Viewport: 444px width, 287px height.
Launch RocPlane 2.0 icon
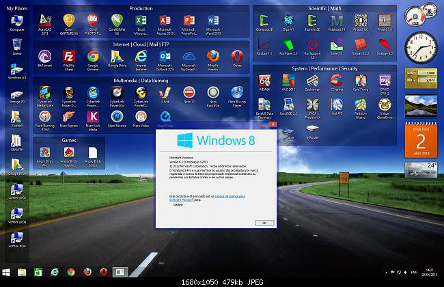pyautogui.click(x=288, y=46)
